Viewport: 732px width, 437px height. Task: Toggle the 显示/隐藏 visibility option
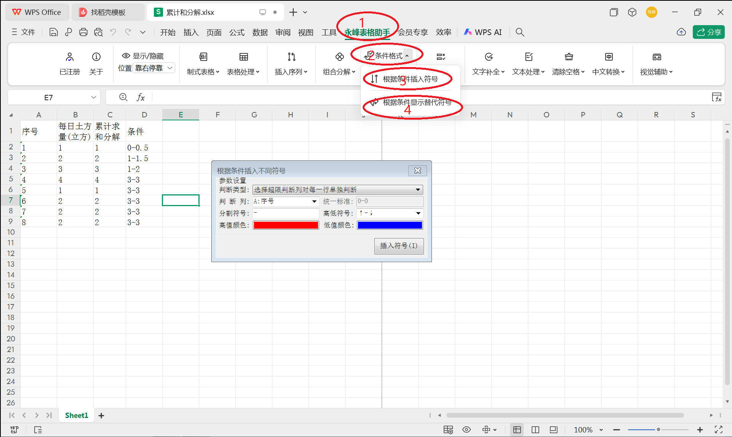tap(144, 56)
